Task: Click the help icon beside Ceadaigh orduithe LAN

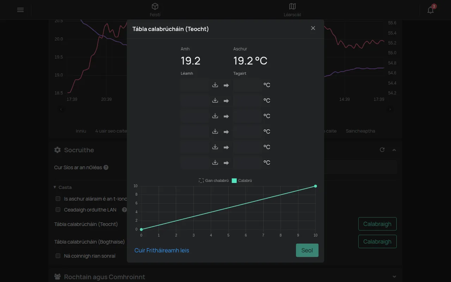Action: click(124, 210)
